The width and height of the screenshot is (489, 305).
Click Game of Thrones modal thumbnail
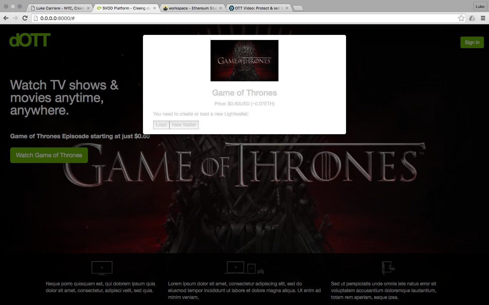(x=244, y=61)
